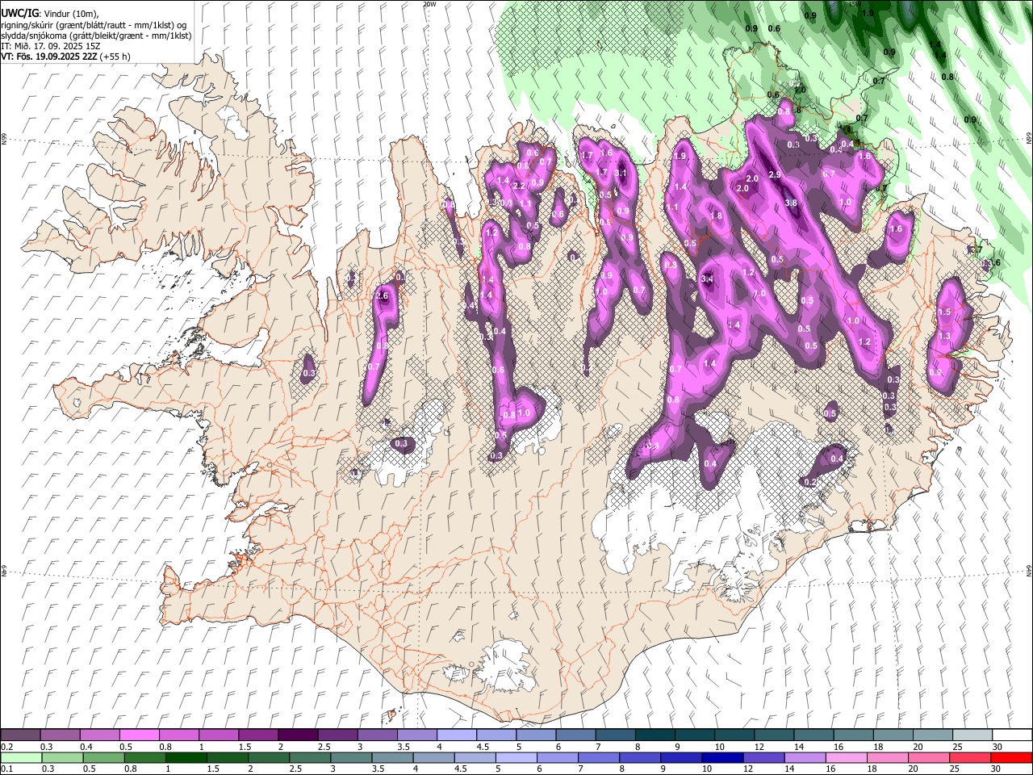Click the 'rigning/skúrir' legend description line
The image size is (1033, 775).
(94, 25)
